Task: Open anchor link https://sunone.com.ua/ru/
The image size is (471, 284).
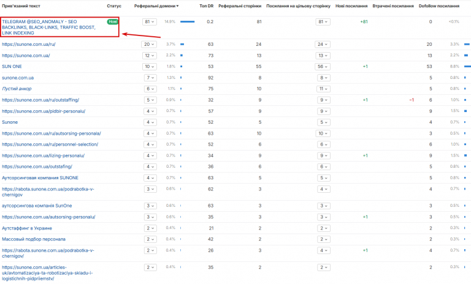Action: coord(29,45)
